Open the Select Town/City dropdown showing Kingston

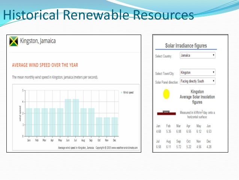pyautogui.click(x=197, y=72)
